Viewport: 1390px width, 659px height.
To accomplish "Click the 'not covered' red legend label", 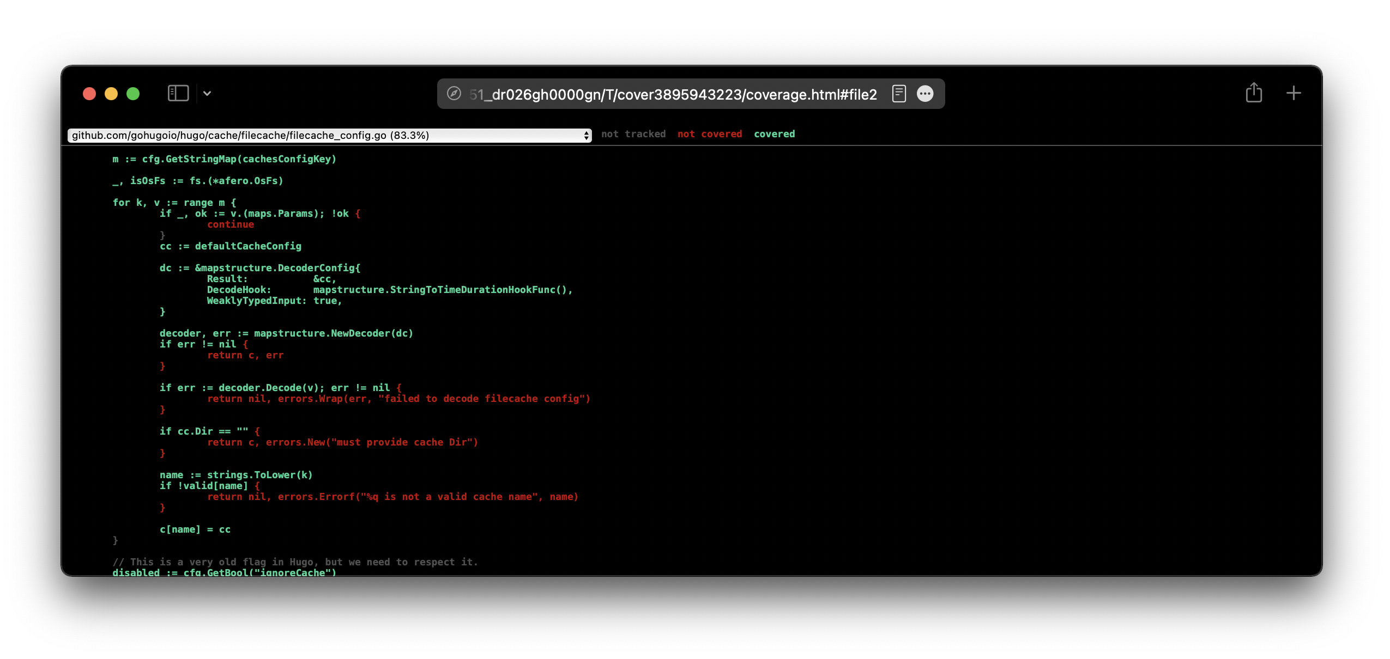I will (710, 134).
